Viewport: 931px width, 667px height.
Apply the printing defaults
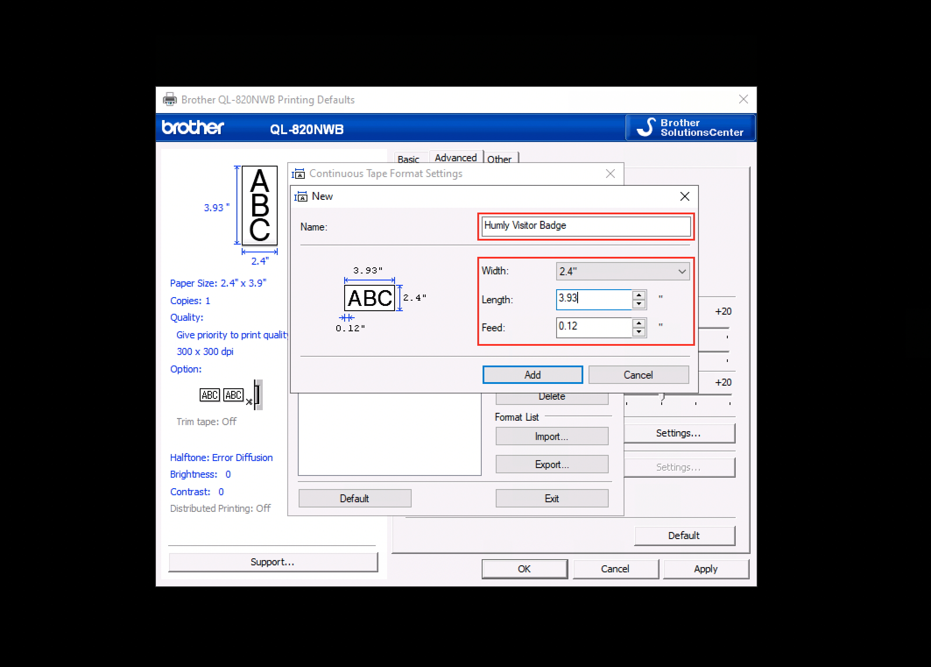point(706,569)
